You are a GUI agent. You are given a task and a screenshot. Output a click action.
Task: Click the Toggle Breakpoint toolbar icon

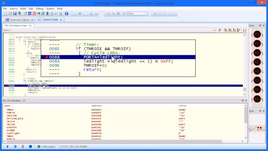pos(245,30)
